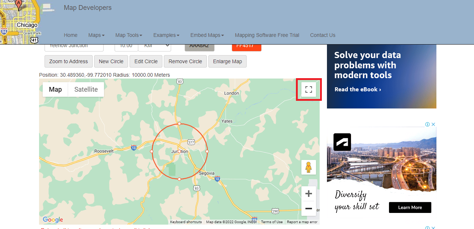The image size is (474, 229).
Task: Open the Examples menu item
Action: (166, 35)
